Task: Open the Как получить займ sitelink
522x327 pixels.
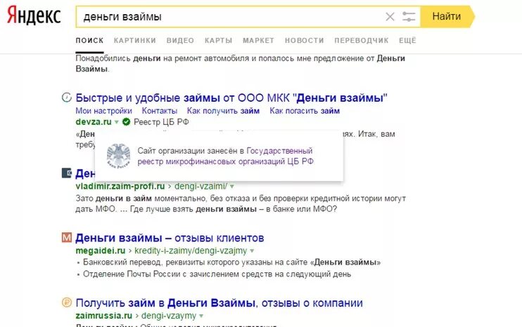Action: (223, 111)
